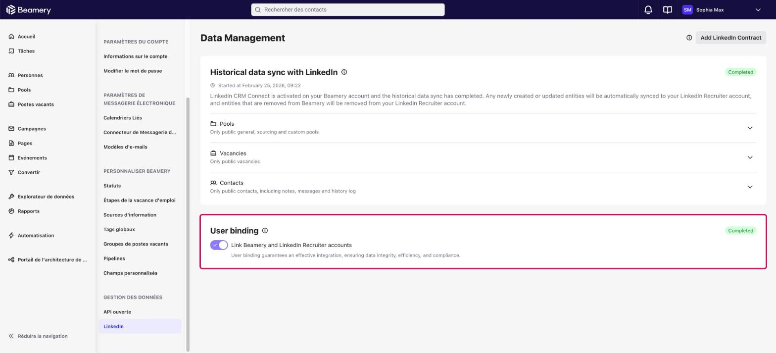Click info icon beside Add LinkedIn Contract
The height and width of the screenshot is (353, 776).
[x=689, y=38]
